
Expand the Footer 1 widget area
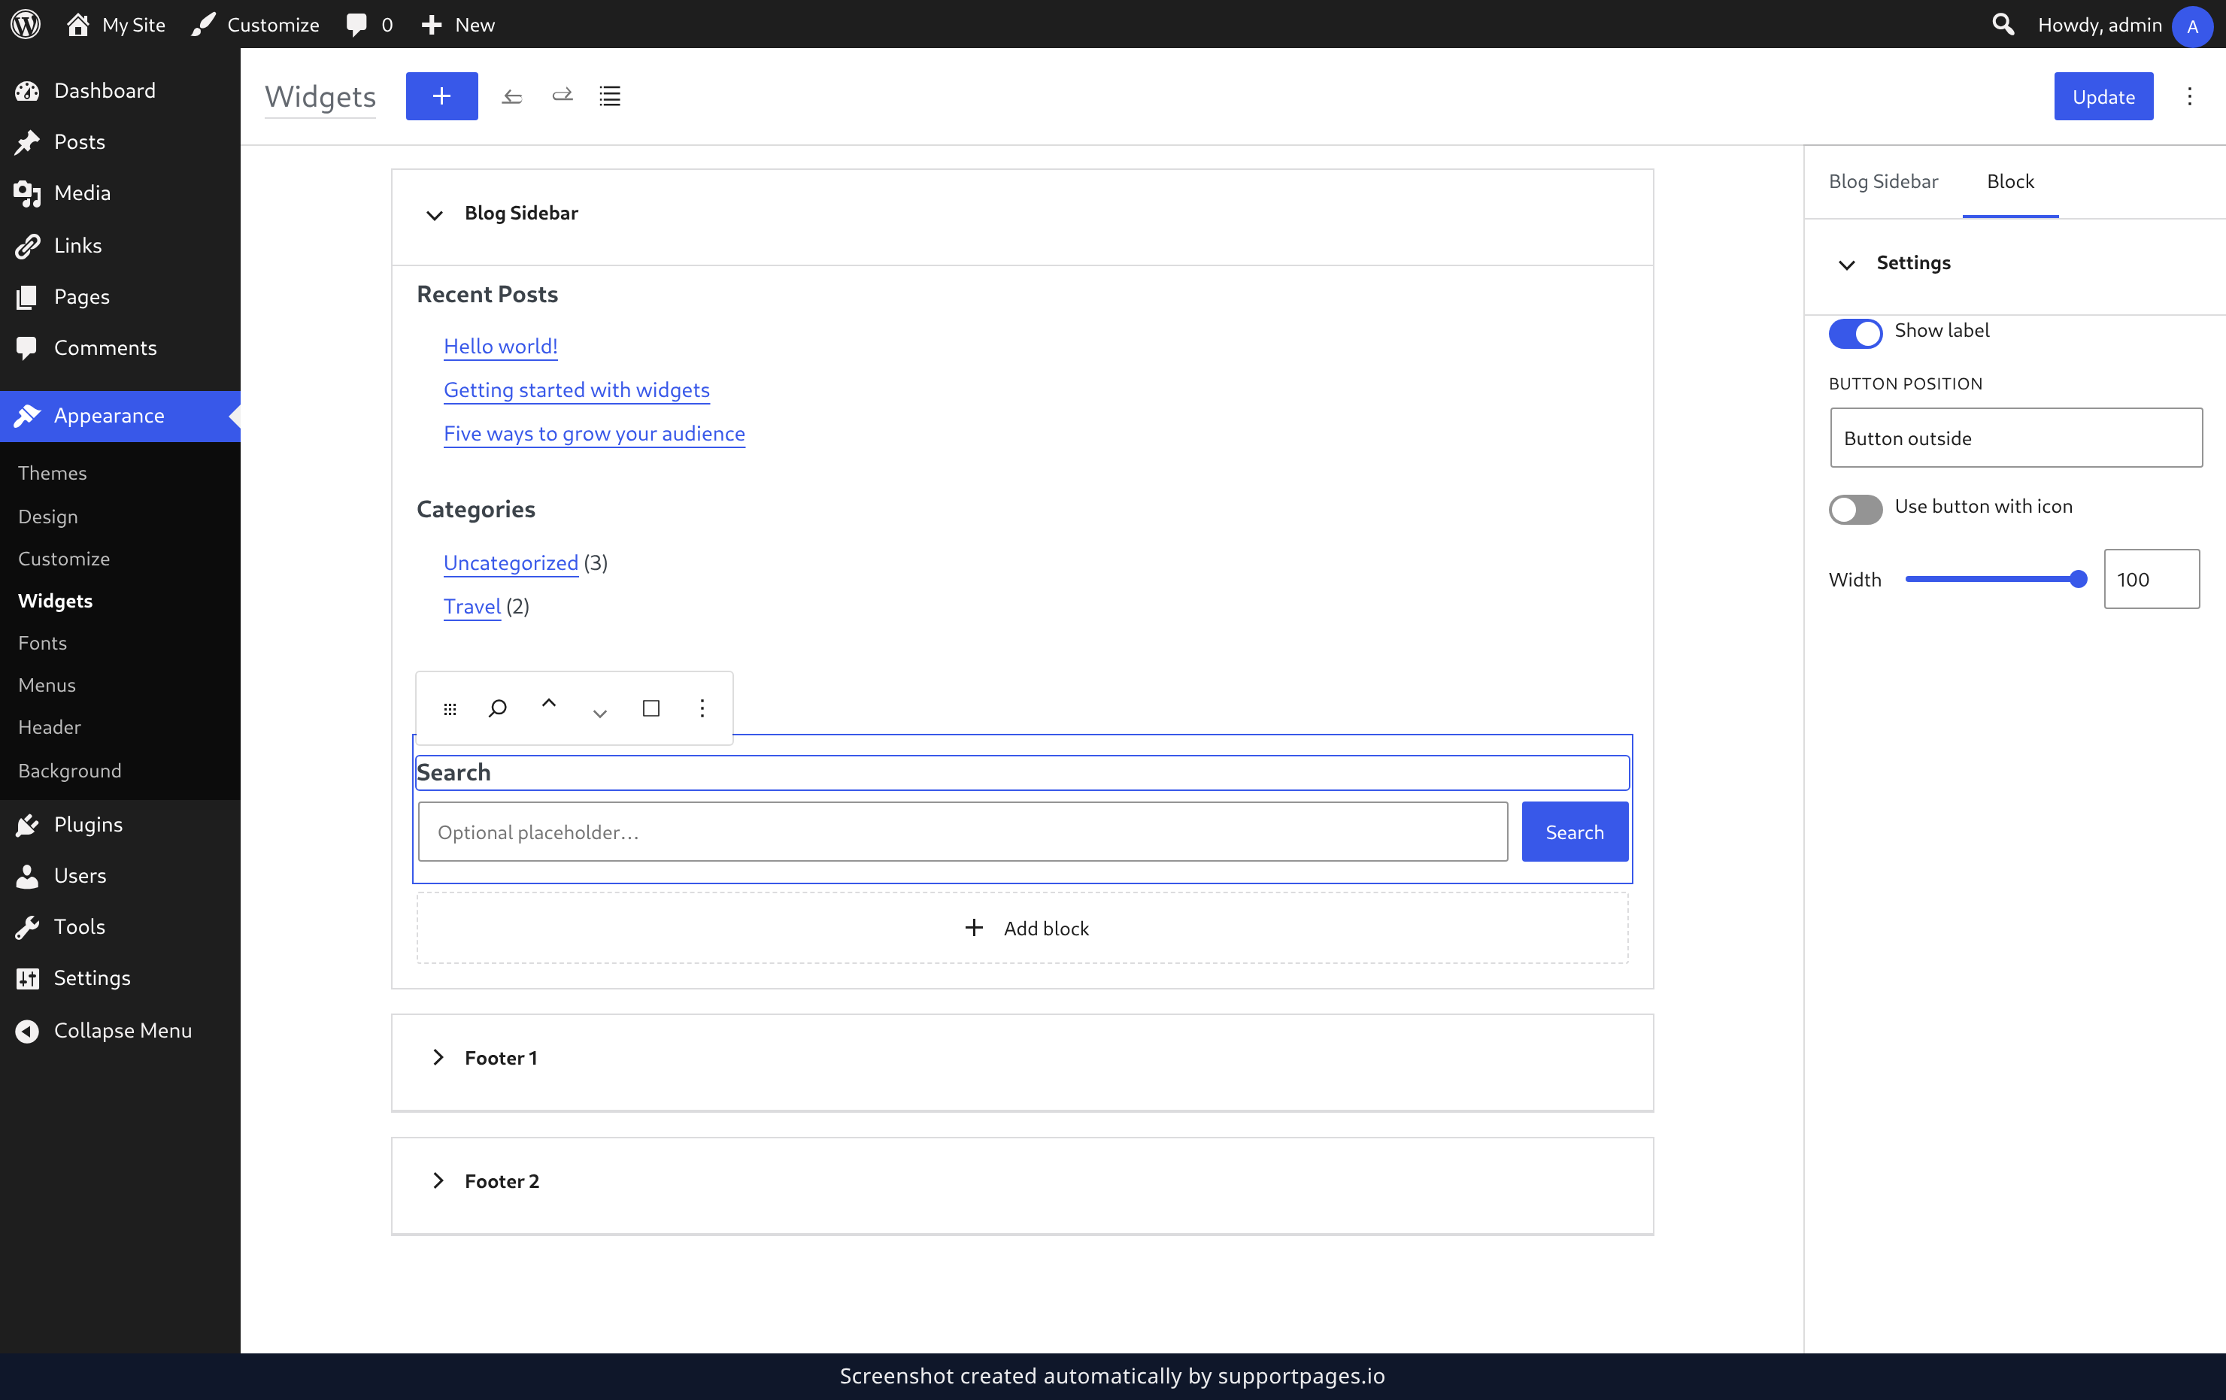438,1057
